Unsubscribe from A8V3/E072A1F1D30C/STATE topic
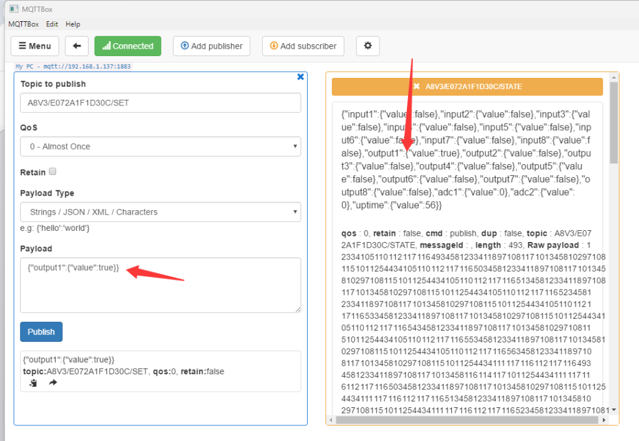The width and height of the screenshot is (639, 441). point(416,86)
